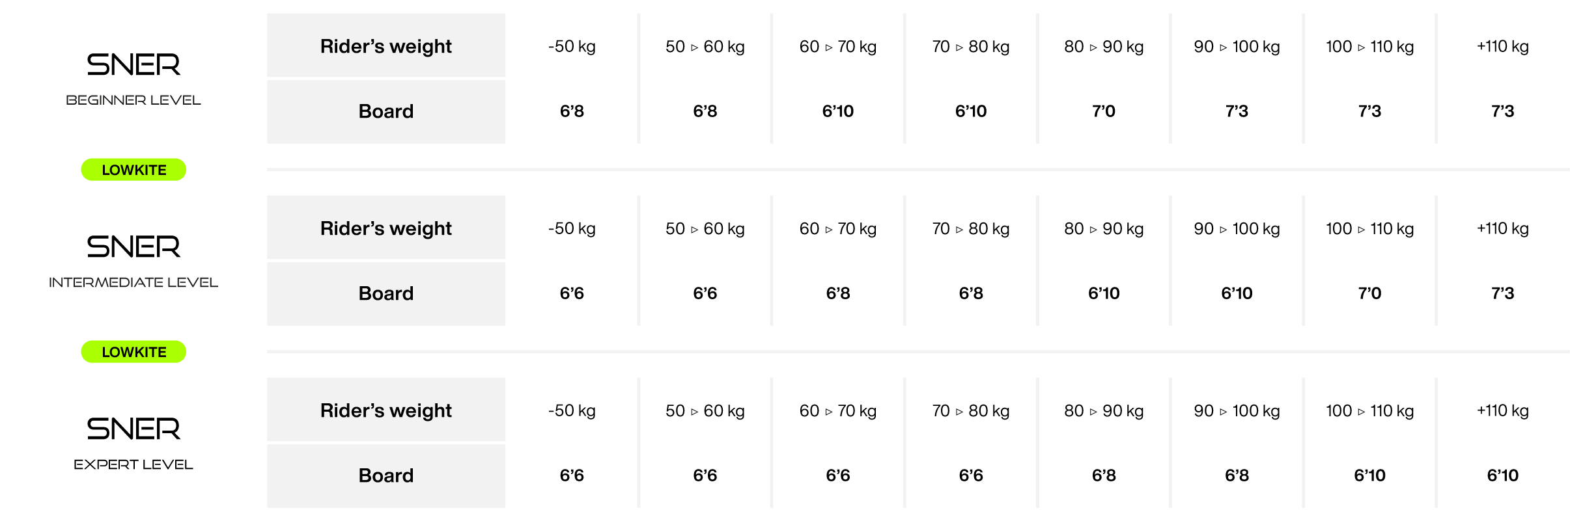Click the SNER logo above Intermediate Level

tap(133, 247)
